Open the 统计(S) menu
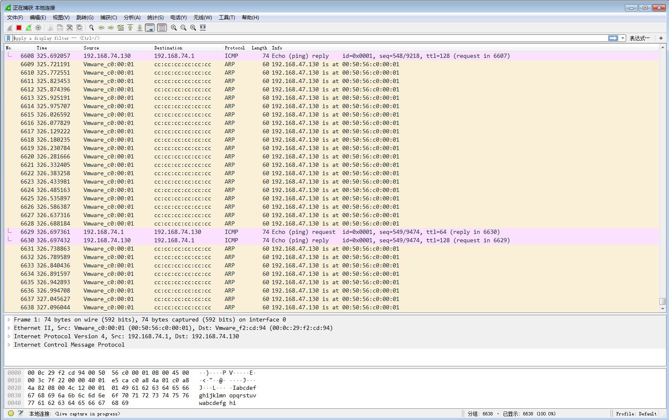 click(x=155, y=18)
